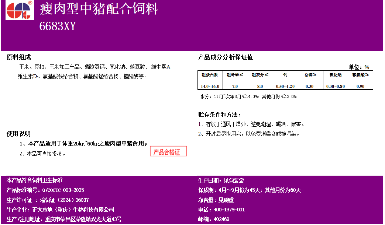Select the product standard number Q/CQCTC 003-2025
This screenshot has width=385, height=225.
63,190
